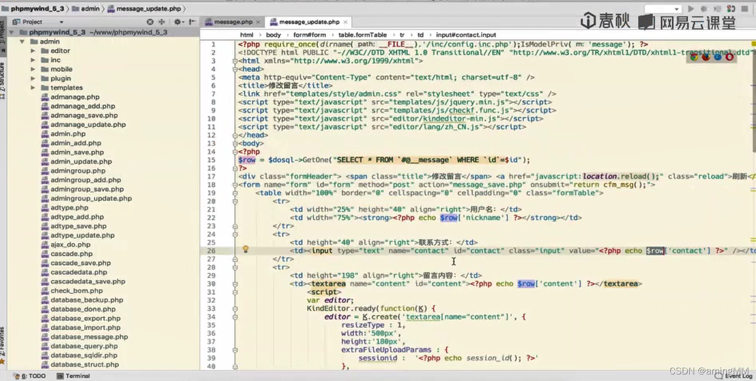Fold the head tag on line 4
Viewport: 756px width, 381px height.
pyautogui.click(x=235, y=69)
